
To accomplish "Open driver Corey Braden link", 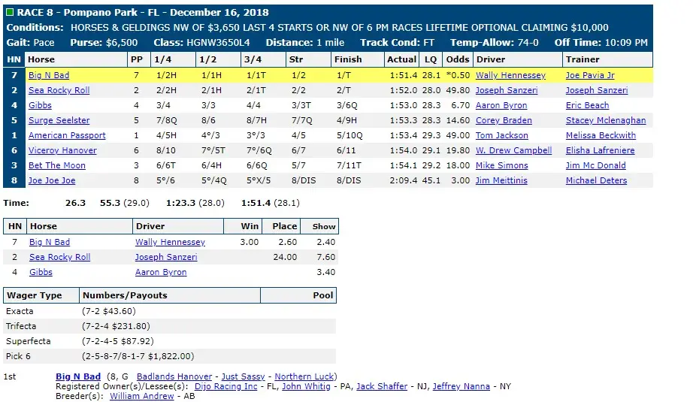I will 504,120.
